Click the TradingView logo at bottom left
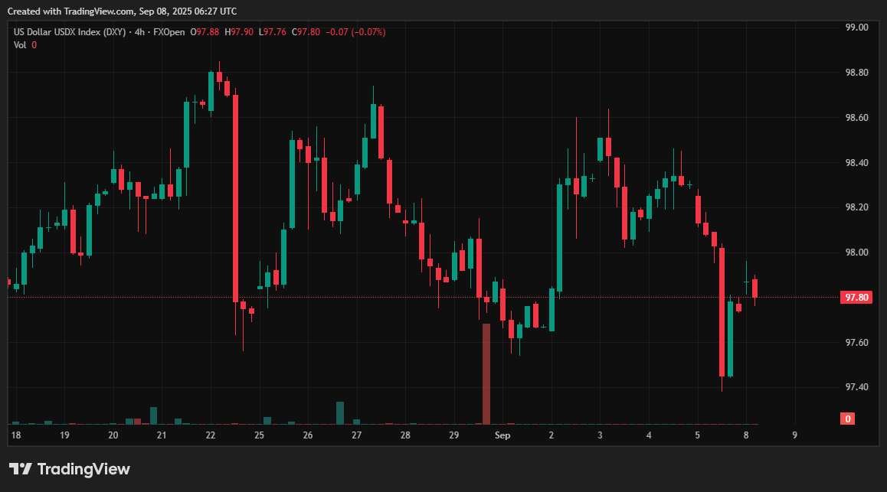 click(70, 469)
